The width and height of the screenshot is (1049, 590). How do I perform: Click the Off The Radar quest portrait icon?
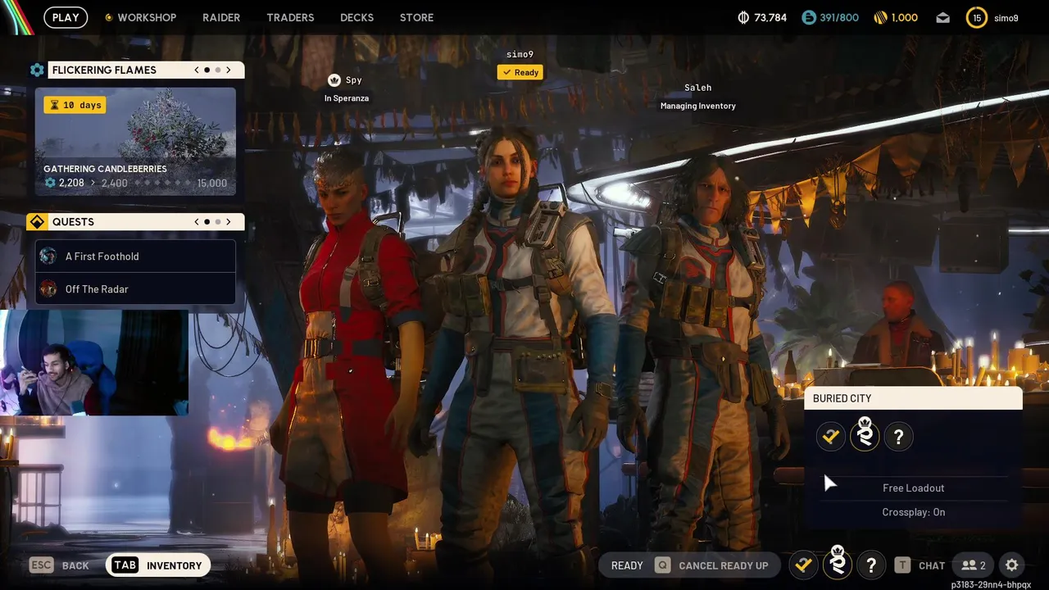[x=48, y=289]
